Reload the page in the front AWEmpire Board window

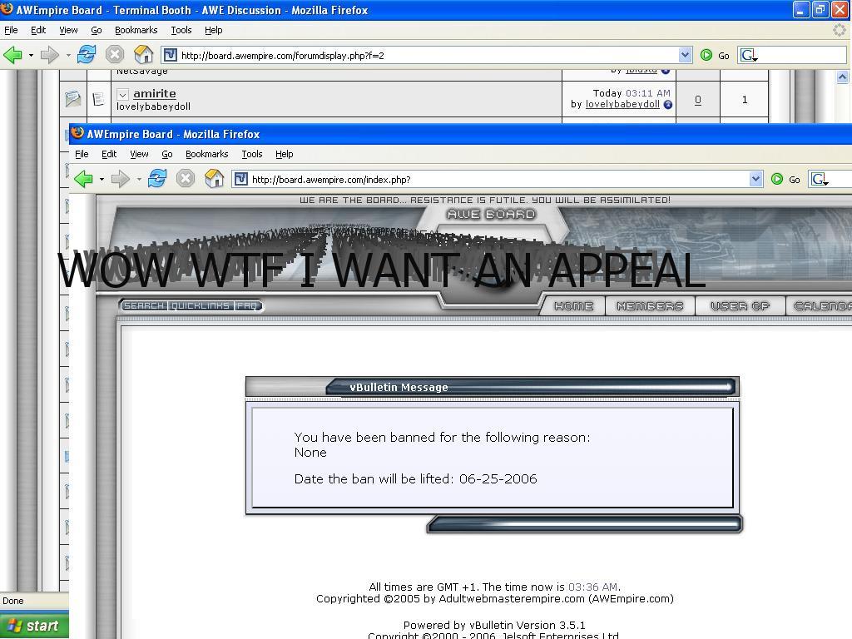pos(157,179)
